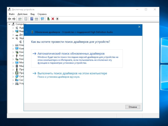Open Help via the blue question mark icon
Image resolution: width=168 pixels, height=126 pixels.
point(32,19)
